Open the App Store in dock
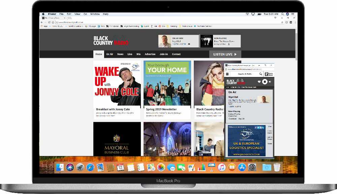Viewport: 337px width, 194px height. (242, 167)
